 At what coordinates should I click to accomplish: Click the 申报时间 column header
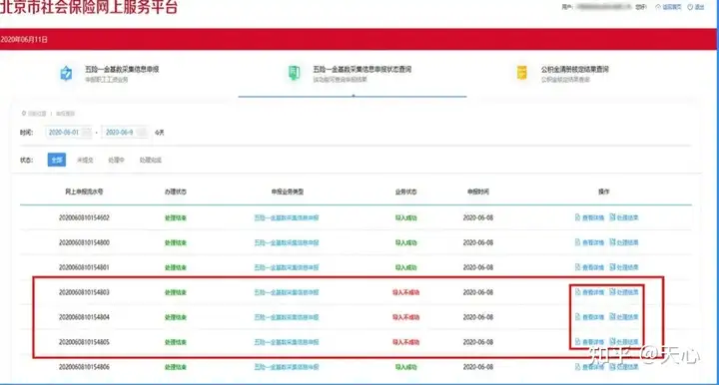[478, 192]
